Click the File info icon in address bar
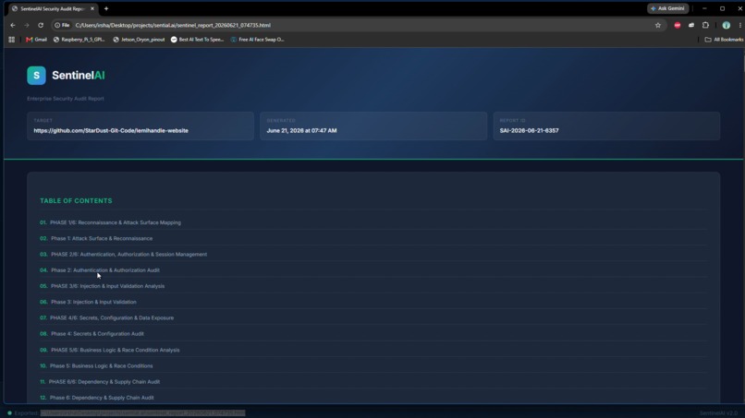The height and width of the screenshot is (418, 745). [62, 25]
